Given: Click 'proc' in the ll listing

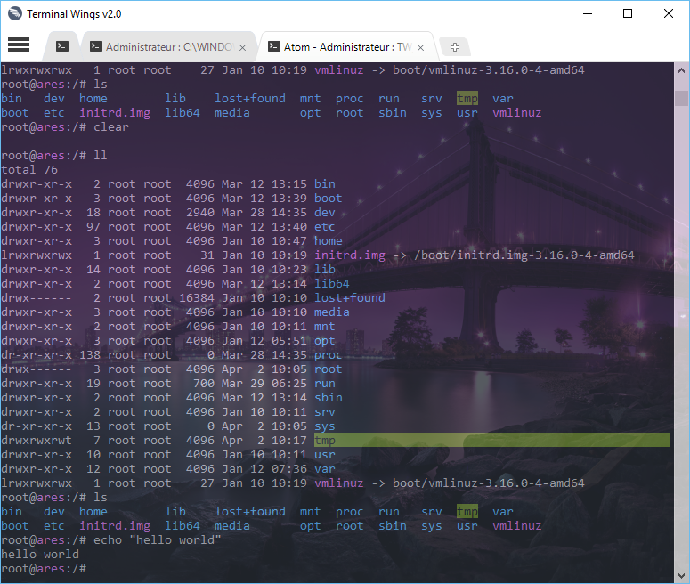Looking at the screenshot, I should tap(329, 355).
